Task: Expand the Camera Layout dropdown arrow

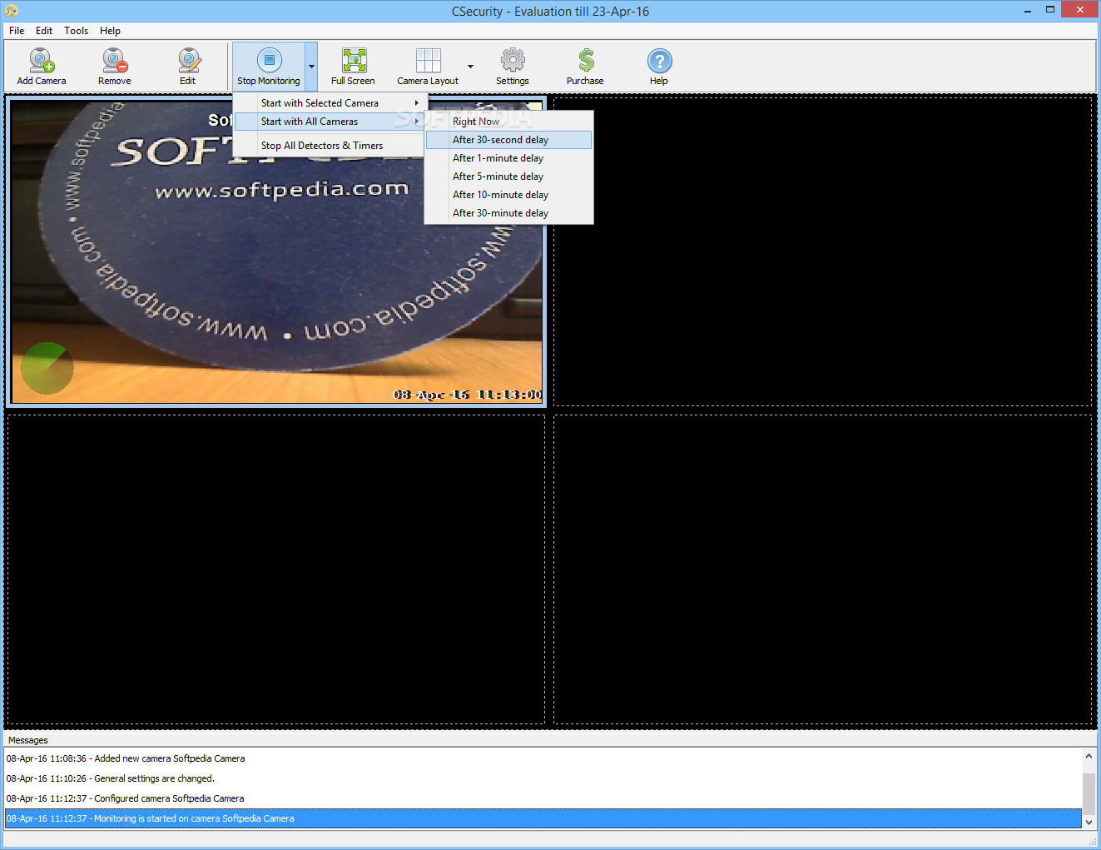Action: [470, 67]
